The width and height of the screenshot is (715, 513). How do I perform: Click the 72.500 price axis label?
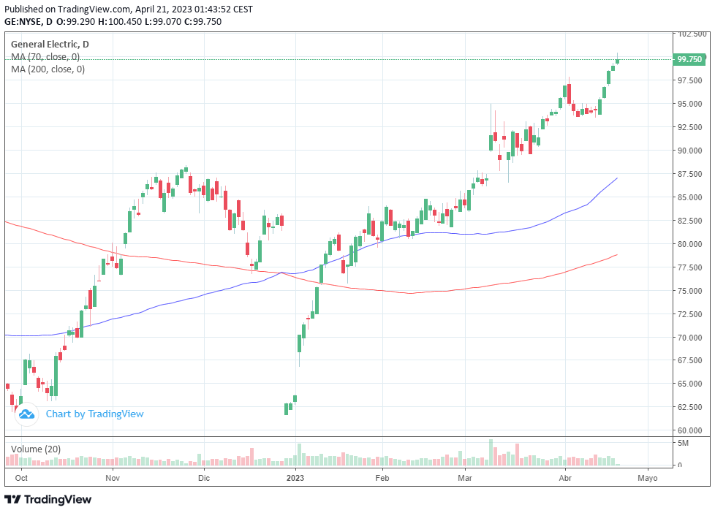coord(689,313)
